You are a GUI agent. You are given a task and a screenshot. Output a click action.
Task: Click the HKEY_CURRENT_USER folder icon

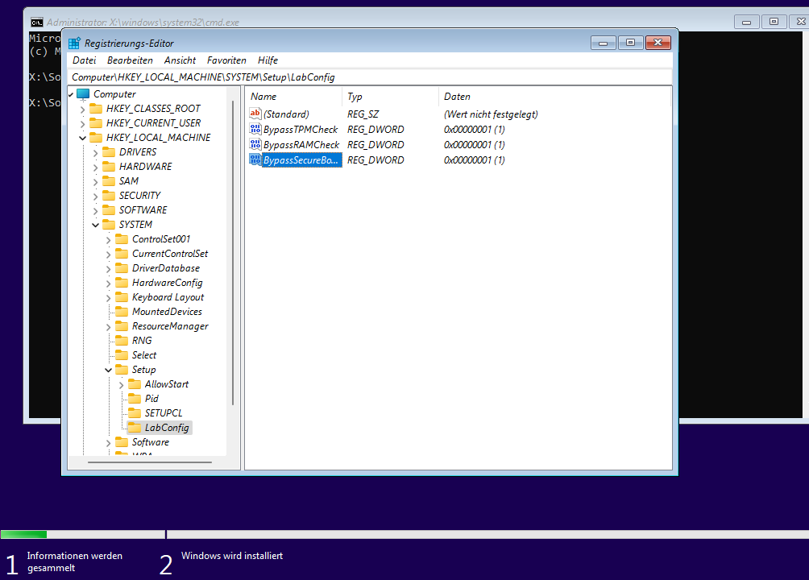point(96,122)
